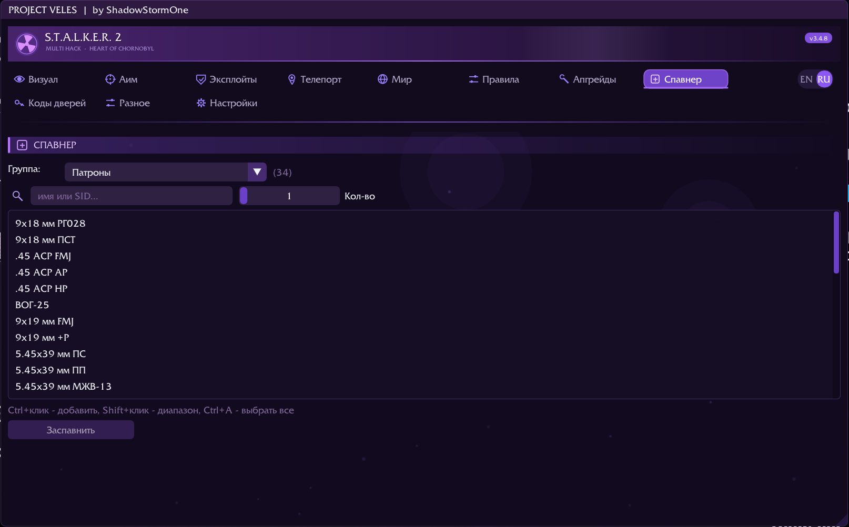The width and height of the screenshot is (849, 527).
Task: Select the Спавнер tab
Action: pos(686,79)
